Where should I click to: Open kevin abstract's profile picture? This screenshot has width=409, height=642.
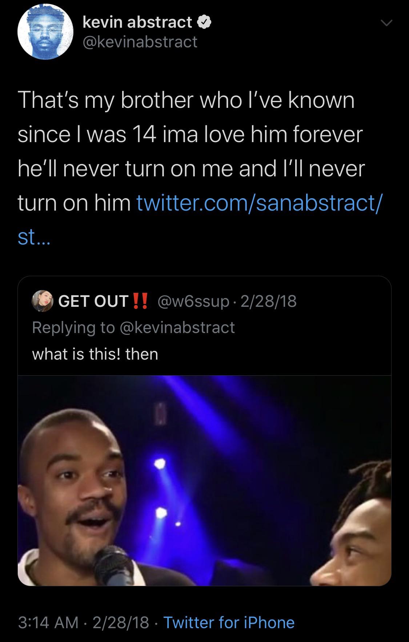45,32
